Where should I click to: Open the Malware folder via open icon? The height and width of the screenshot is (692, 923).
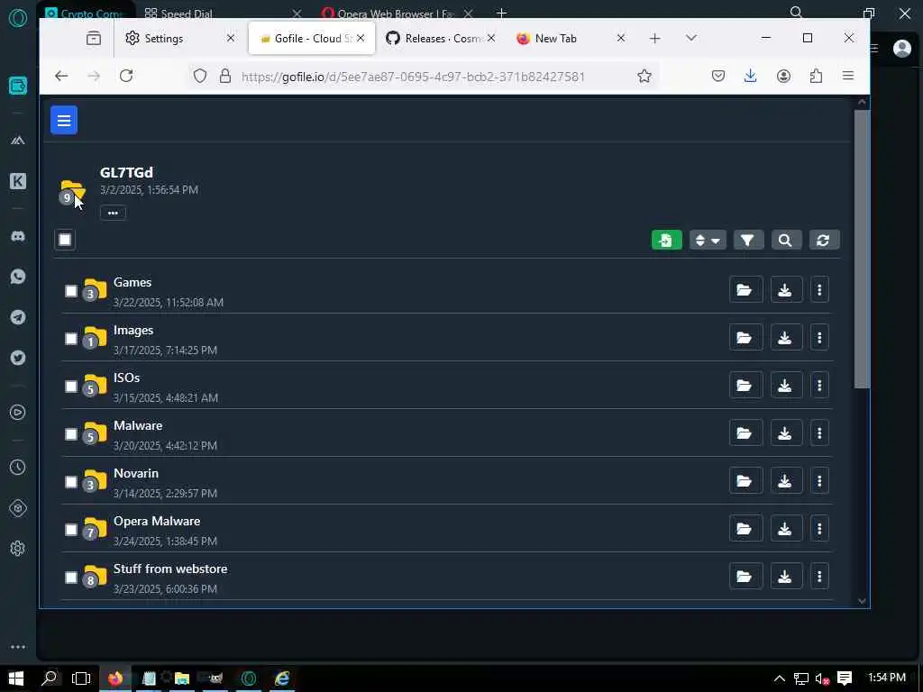(x=745, y=432)
